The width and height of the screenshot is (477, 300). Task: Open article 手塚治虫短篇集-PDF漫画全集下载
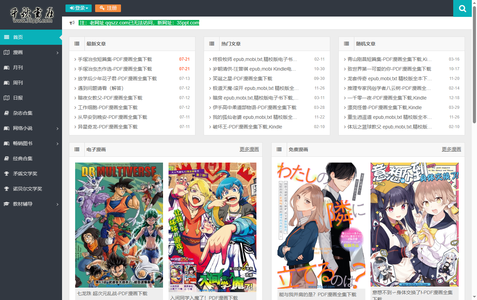(x=115, y=59)
